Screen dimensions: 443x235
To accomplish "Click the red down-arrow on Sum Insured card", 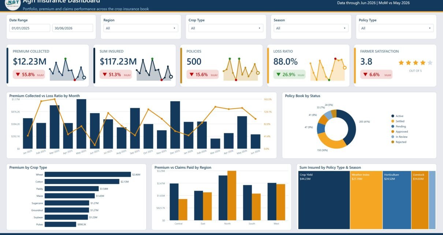I will (x=105, y=74).
